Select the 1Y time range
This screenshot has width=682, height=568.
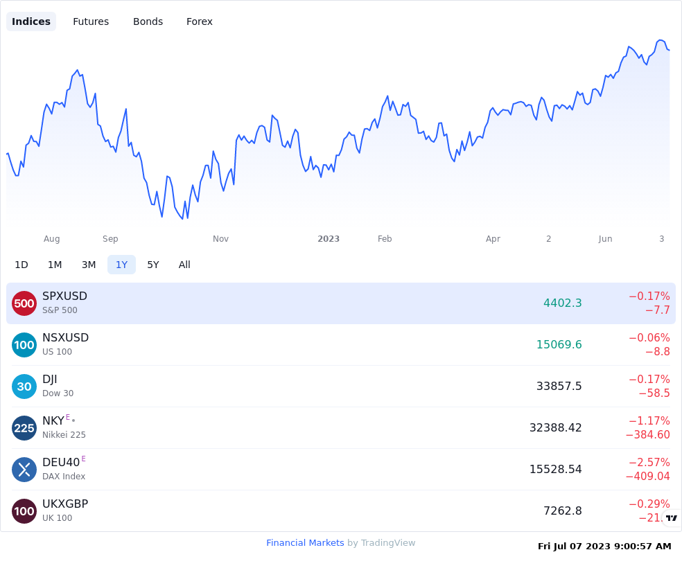(122, 265)
